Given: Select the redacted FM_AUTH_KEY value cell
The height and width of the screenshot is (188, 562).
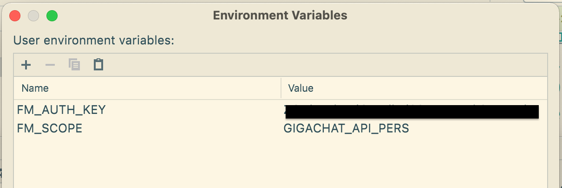Looking at the screenshot, I should click(411, 111).
